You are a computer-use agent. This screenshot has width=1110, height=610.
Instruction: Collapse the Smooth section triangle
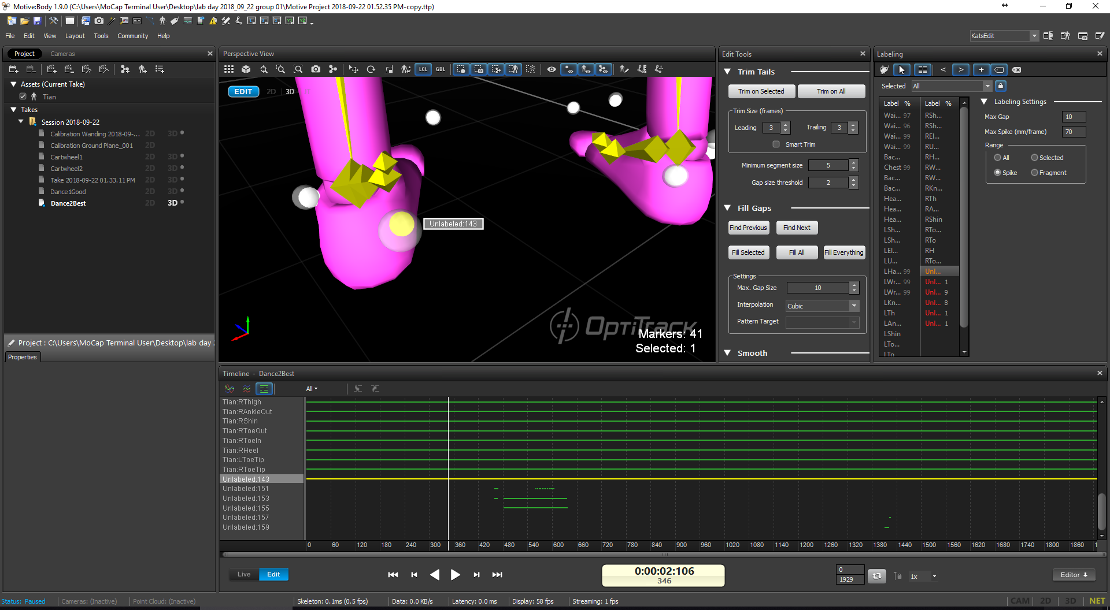click(727, 353)
